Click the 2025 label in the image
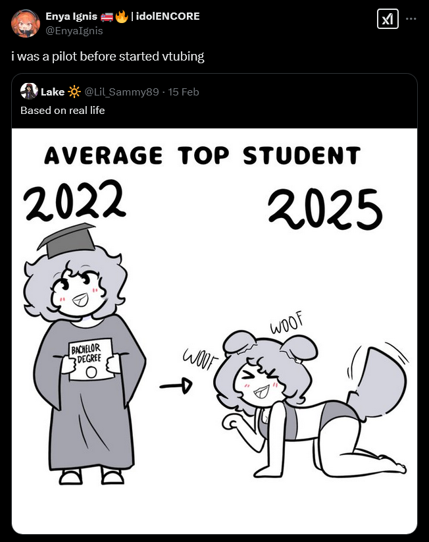Screen dimensions: 429x542 (x=325, y=209)
